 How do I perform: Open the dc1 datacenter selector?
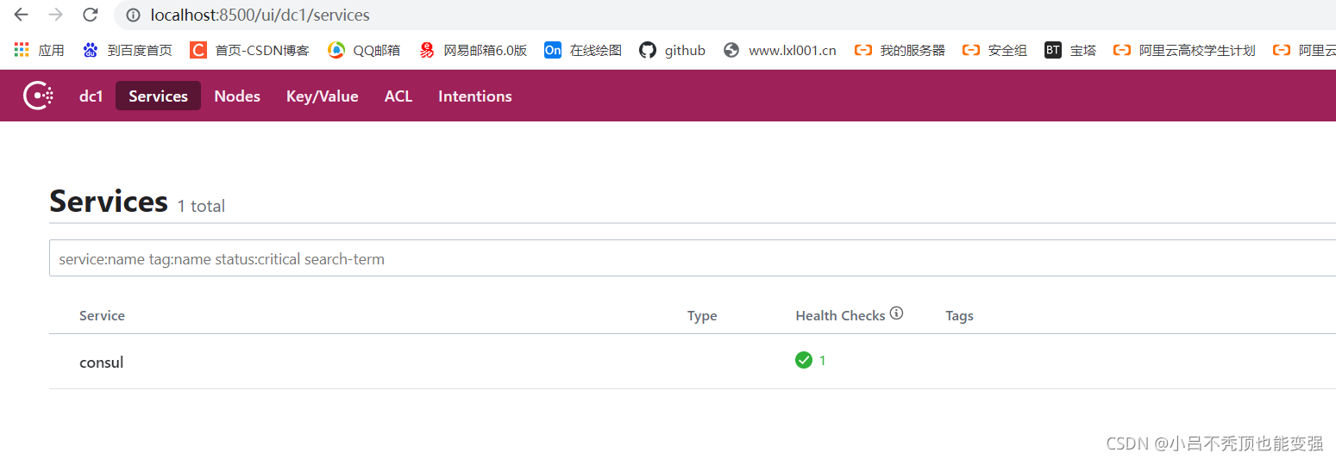pos(91,96)
